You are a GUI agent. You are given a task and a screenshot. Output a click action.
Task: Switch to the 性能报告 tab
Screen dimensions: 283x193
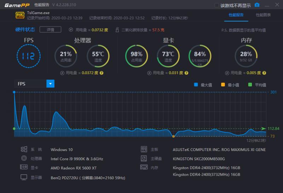(236, 15)
